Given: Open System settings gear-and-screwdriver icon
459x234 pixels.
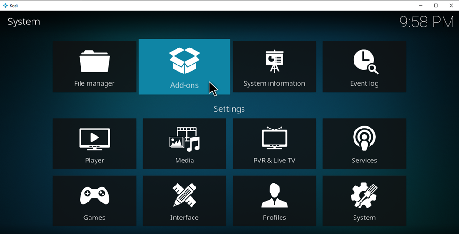Looking at the screenshot, I should [364, 195].
